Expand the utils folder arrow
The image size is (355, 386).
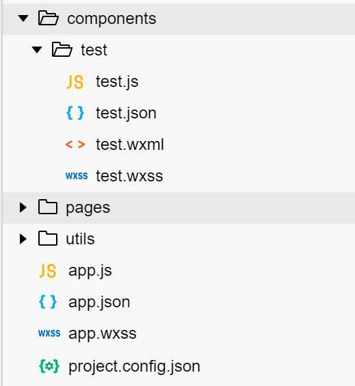(23, 239)
